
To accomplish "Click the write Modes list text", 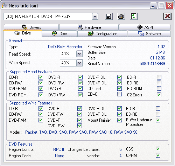I will click(x=81, y=132).
